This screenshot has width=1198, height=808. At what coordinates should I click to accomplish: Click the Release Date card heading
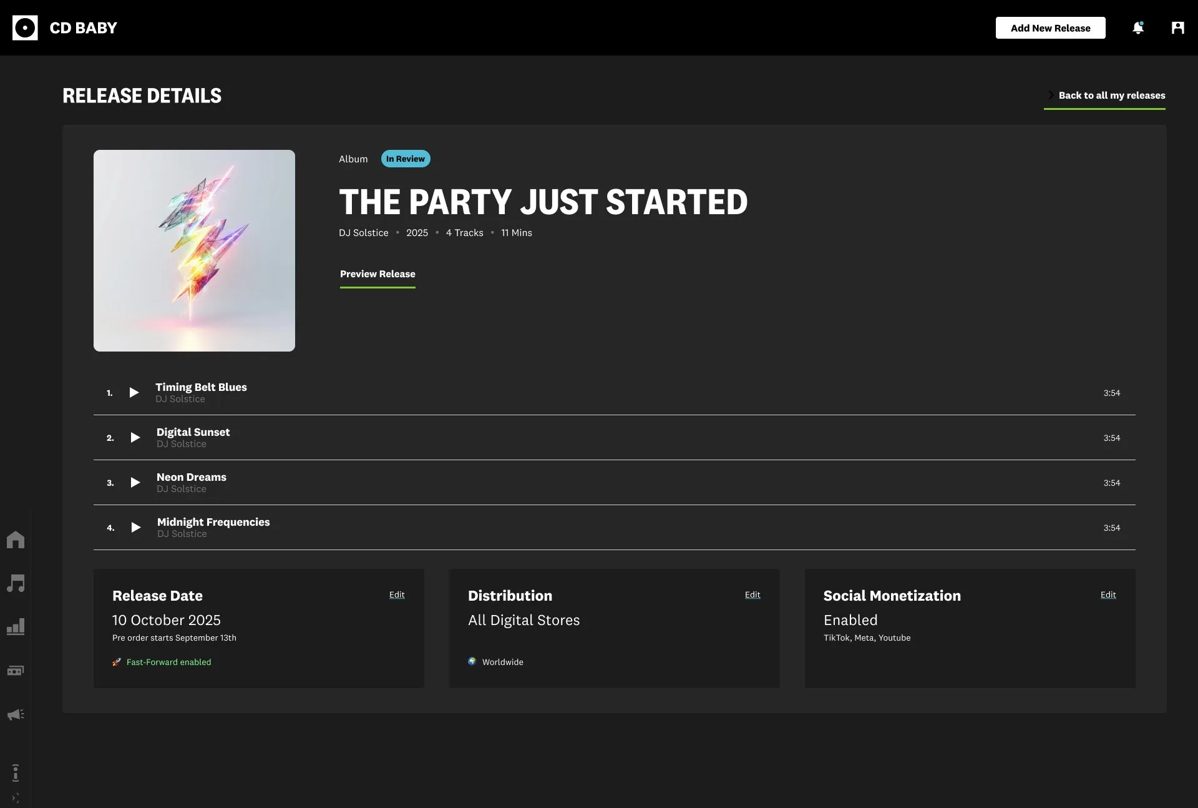point(157,596)
